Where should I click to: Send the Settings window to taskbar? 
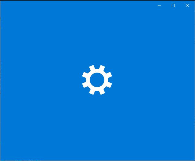[x=159, y=5]
